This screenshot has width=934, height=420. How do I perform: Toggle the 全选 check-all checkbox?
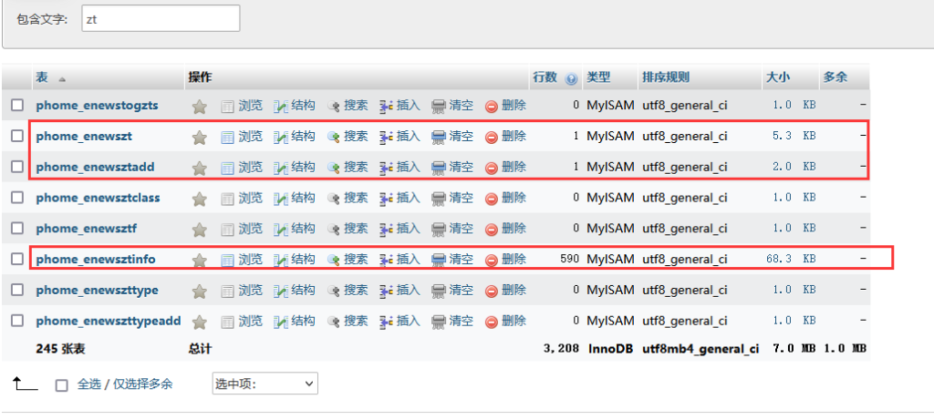pos(61,385)
